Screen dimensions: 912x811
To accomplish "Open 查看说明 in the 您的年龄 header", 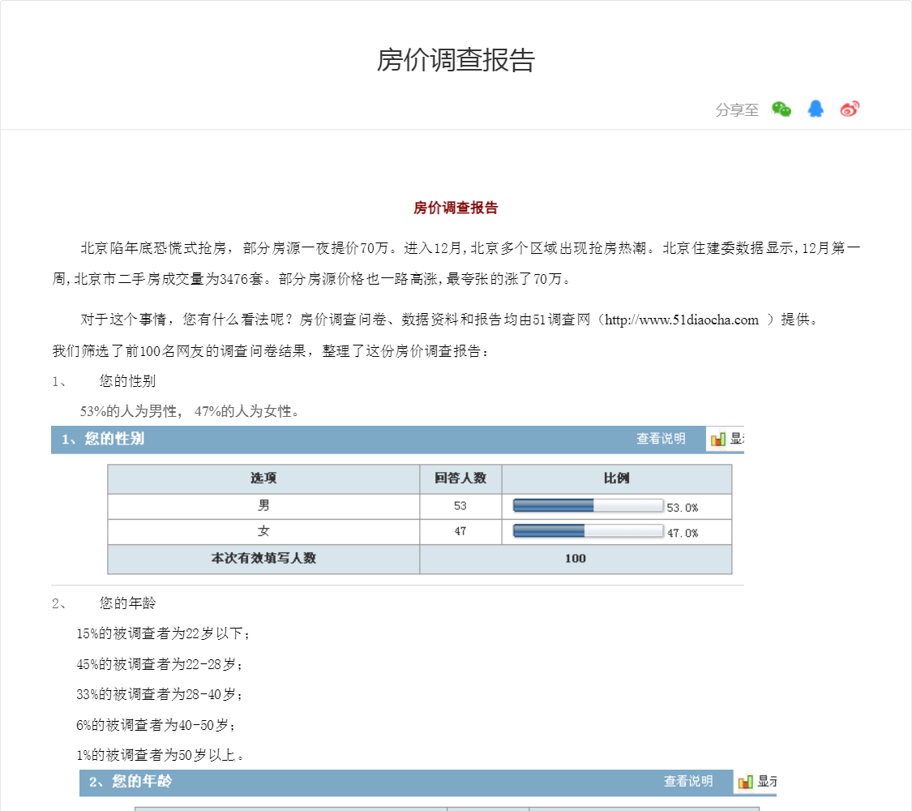I will (688, 781).
